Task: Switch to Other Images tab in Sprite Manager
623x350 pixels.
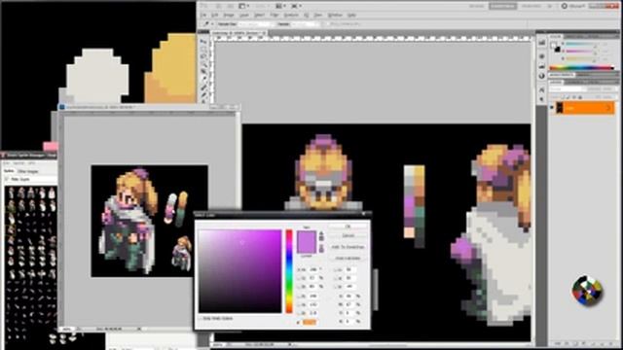Action: click(x=28, y=171)
